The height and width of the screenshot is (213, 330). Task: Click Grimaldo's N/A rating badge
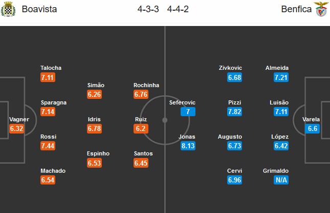coord(281,180)
